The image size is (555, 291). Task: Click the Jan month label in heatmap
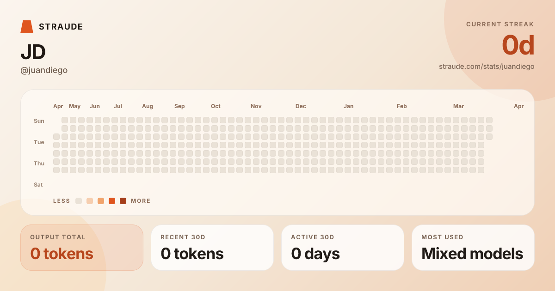click(x=348, y=106)
